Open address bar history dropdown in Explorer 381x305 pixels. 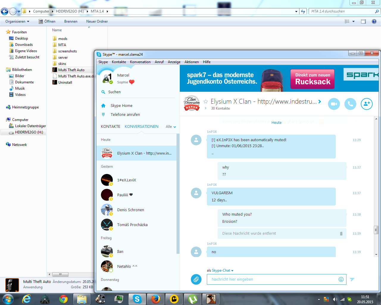(296, 11)
